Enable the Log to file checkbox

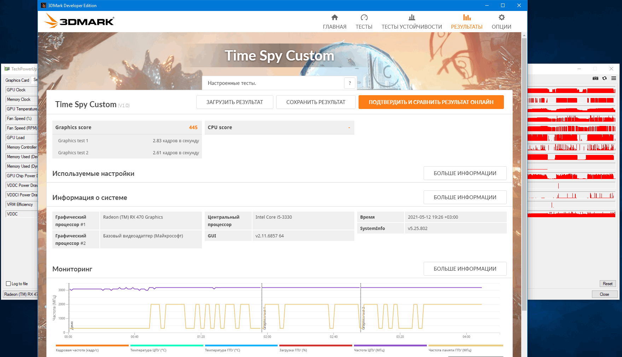(x=8, y=284)
